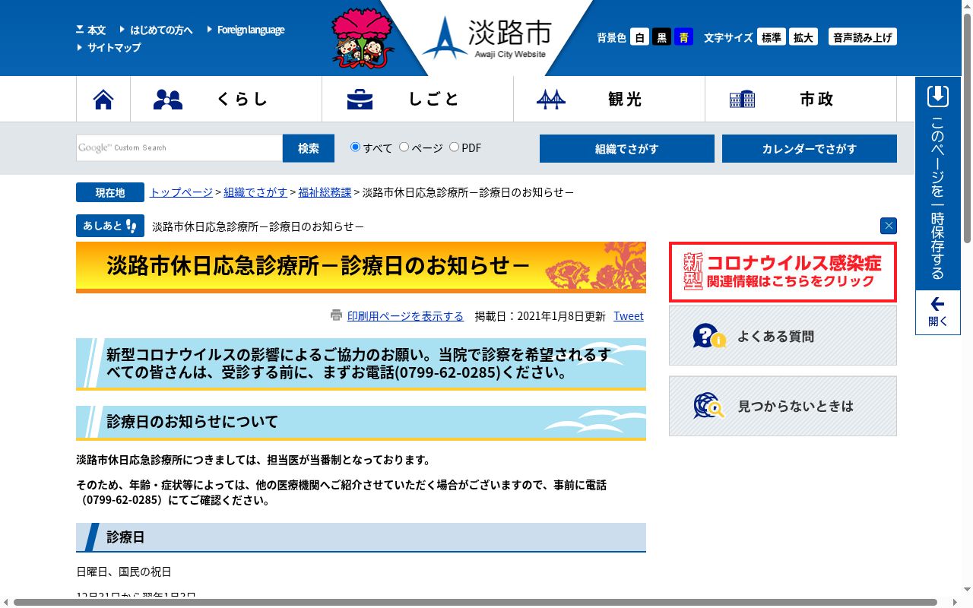
Task: Click the home icon in navigation bar
Action: pos(103,99)
